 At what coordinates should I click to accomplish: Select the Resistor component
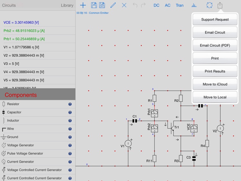coord(38,104)
